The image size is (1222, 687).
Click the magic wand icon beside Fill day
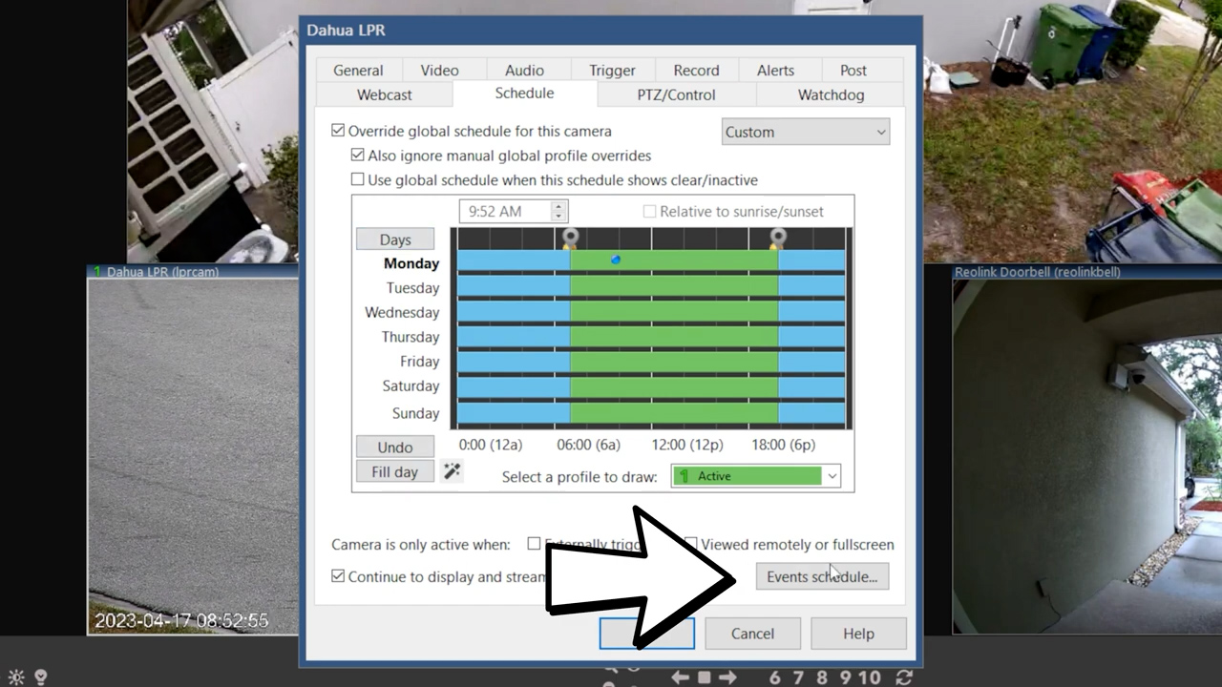coord(452,471)
